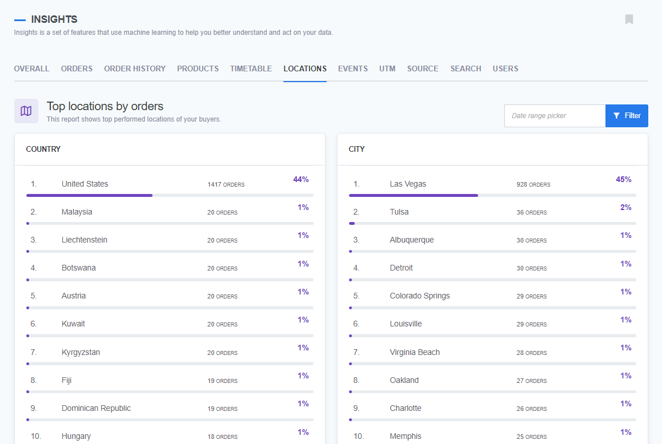Select Liechtenstein in country list
Screen dimensions: 662x444
click(x=170, y=240)
